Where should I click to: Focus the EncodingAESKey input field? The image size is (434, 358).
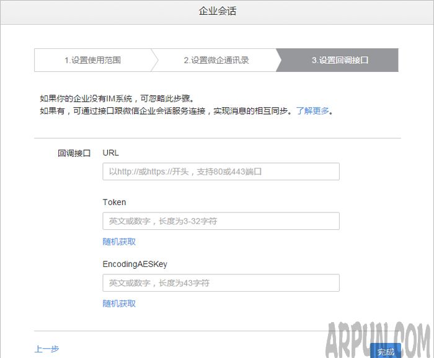coord(221,283)
